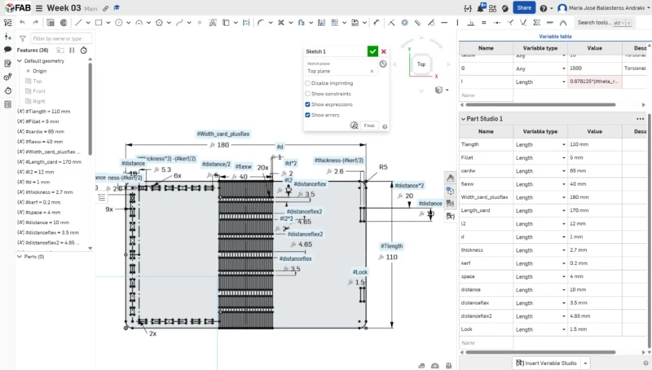Click the Undo arrow
The height and width of the screenshot is (370, 652).
[22, 23]
